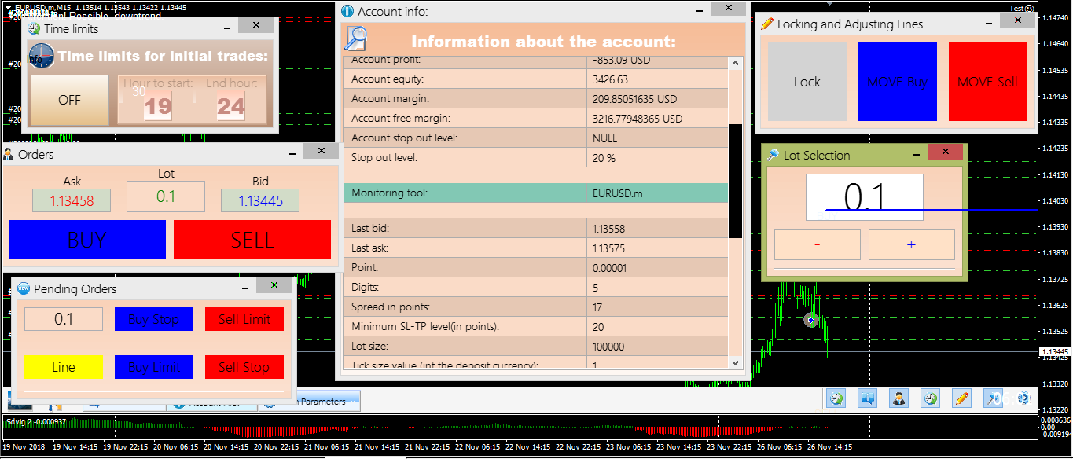
Task: Close the Lot Selection panel
Action: (x=945, y=152)
